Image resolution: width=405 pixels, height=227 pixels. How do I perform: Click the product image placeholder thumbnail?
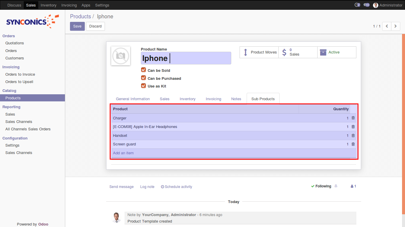pyautogui.click(x=121, y=56)
